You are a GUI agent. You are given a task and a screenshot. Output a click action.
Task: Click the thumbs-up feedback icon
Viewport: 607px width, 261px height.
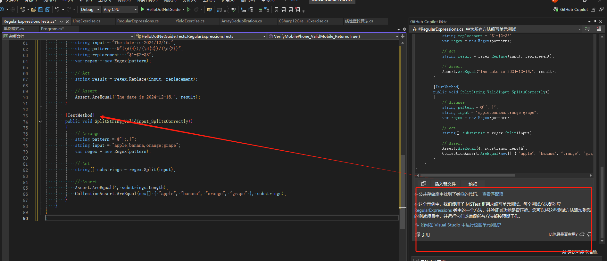click(x=582, y=234)
